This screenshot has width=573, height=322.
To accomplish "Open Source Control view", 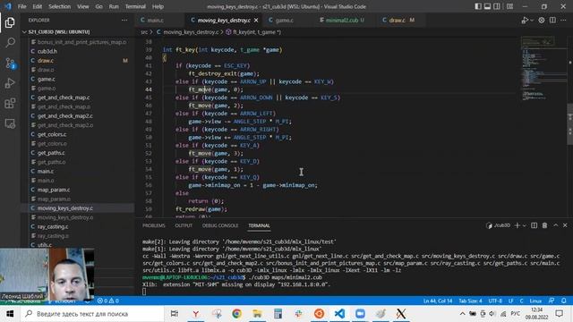I will point(10,64).
